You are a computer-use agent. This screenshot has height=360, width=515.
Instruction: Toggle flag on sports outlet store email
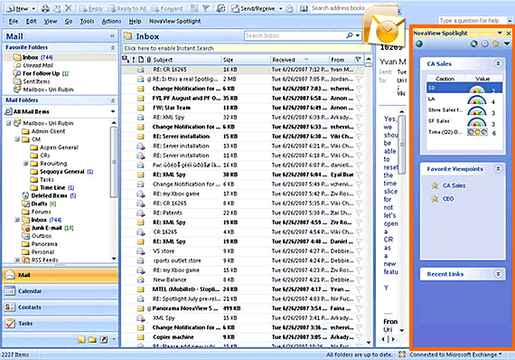point(360,261)
